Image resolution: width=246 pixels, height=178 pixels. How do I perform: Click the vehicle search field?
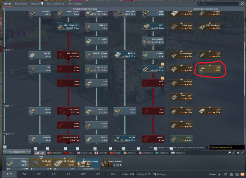tap(218, 4)
